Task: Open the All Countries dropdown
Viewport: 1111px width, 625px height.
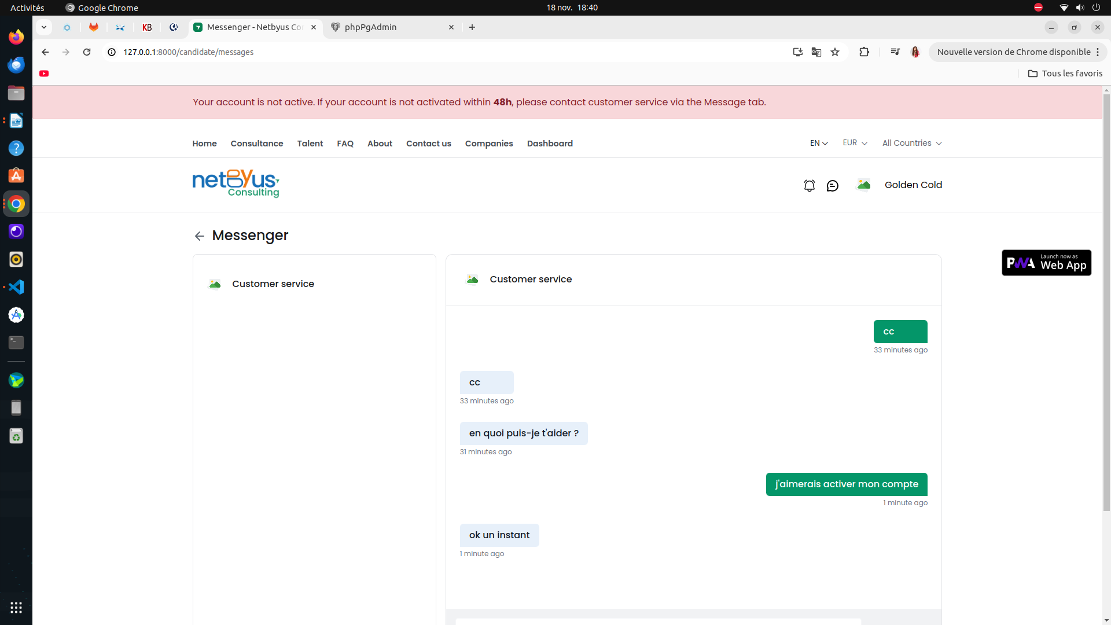Action: pos(912,143)
